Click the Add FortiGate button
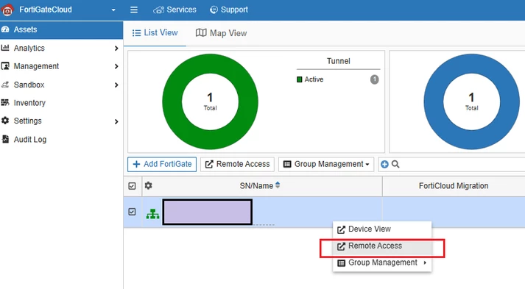This screenshot has height=289, width=525. pos(162,164)
